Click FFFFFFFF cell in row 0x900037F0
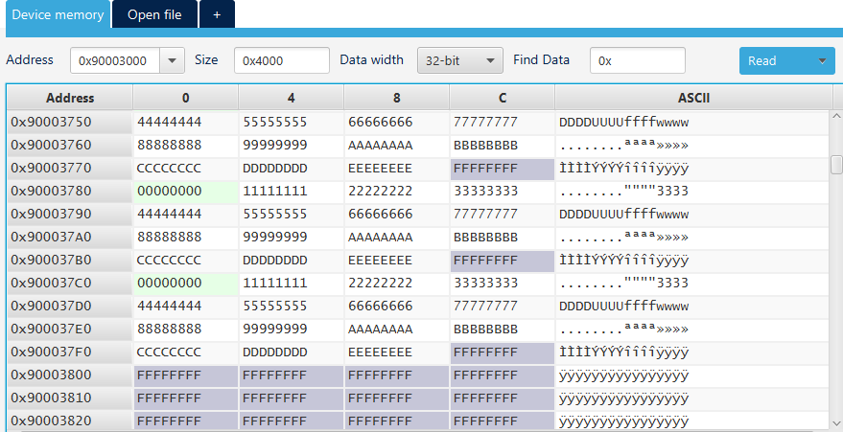843x432 pixels. [503, 352]
